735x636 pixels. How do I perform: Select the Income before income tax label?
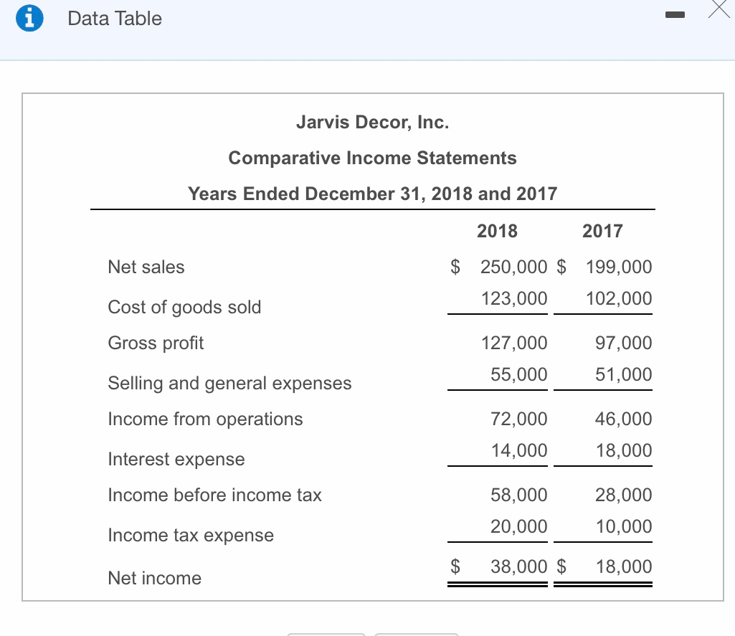tap(214, 495)
